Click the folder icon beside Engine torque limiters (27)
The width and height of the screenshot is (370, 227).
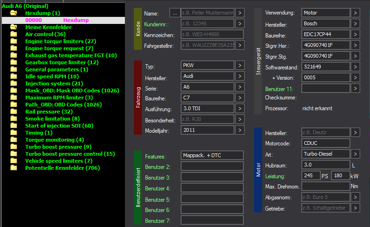pos(14,41)
